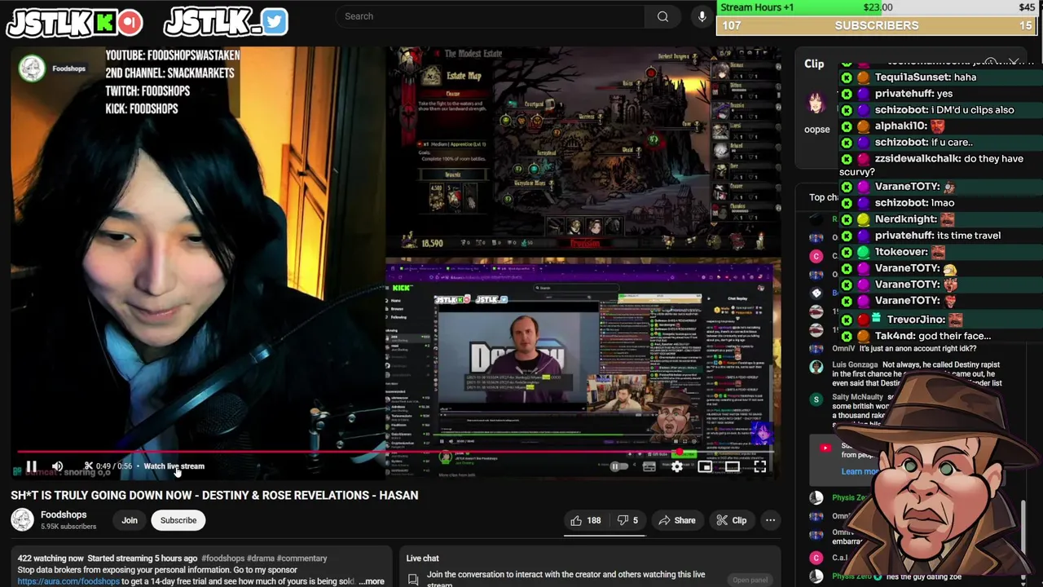1043x587 pixels.
Task: Open the player settings gear
Action: coord(676,466)
